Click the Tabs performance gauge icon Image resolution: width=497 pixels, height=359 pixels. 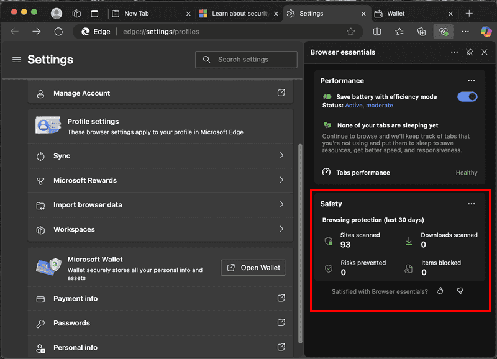[326, 173]
